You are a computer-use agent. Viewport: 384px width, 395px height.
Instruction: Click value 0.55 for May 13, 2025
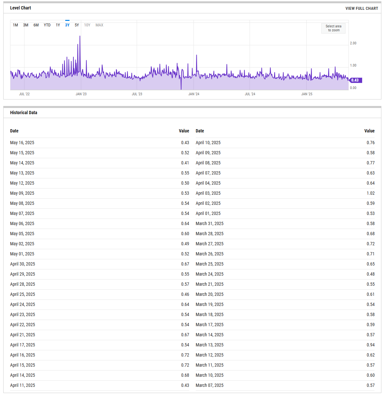point(185,173)
